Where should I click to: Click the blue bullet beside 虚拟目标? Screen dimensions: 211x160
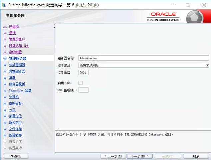[x=5, y=103]
